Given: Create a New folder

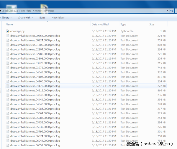Looking at the screenshot, I should click(58, 18).
